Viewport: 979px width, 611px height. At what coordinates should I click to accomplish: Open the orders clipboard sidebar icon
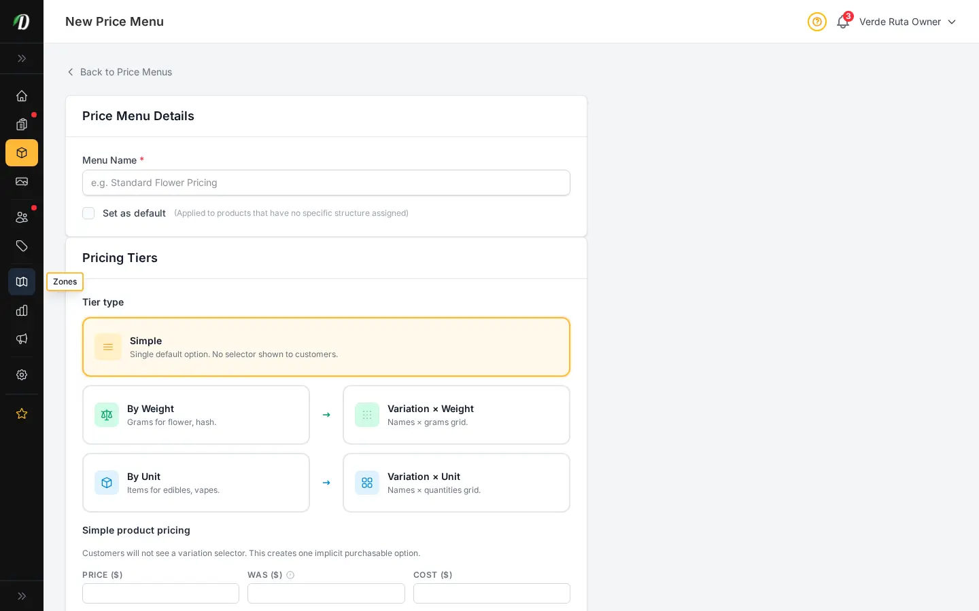[22, 124]
